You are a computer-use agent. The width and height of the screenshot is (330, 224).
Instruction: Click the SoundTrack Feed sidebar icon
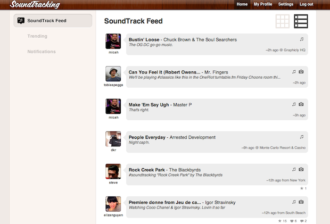pos(20,21)
